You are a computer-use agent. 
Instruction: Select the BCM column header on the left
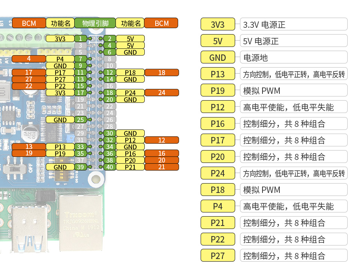click(x=29, y=23)
